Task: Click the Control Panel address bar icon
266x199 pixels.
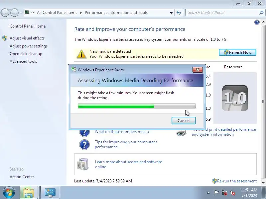Action: (27, 12)
